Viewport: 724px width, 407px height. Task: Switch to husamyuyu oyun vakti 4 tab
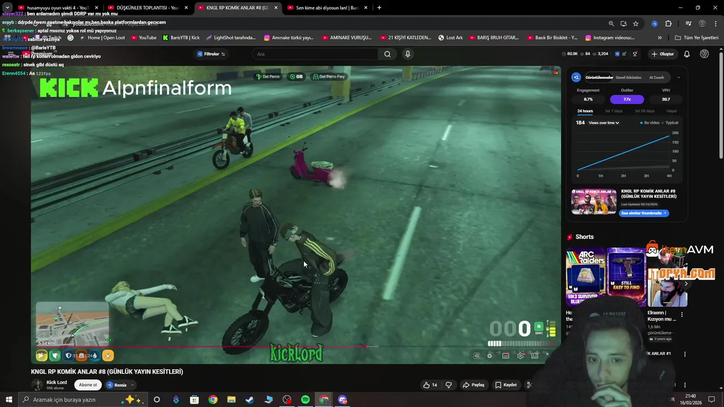click(57, 8)
